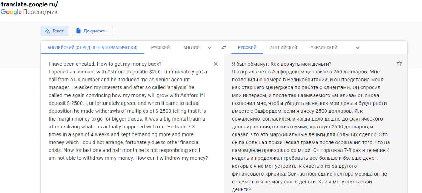
Task: Click the text 'How can I withdraw my money?'
Action: (172, 158)
